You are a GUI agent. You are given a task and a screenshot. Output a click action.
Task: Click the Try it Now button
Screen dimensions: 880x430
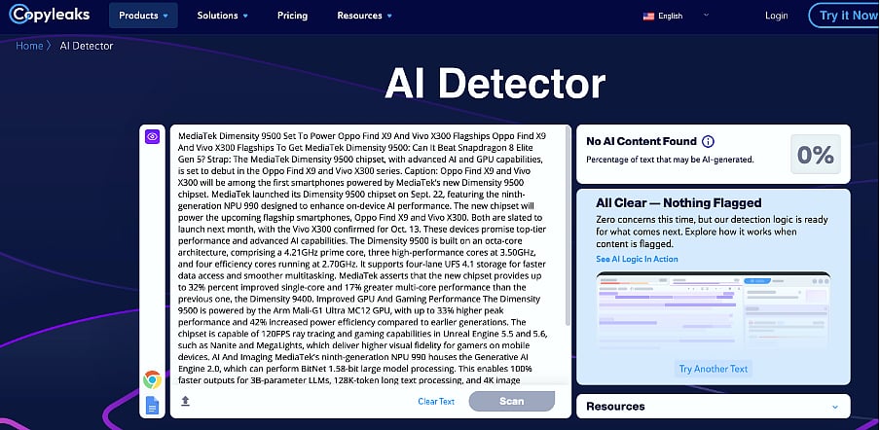point(846,16)
